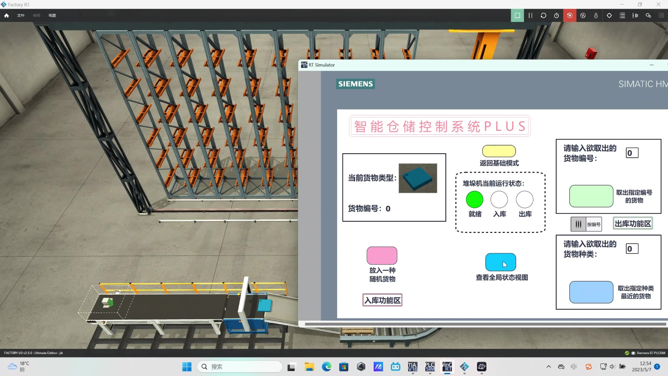Screen dimensions: 668x376
Task: Open the simulation time scale stopwatch
Action: (x=556, y=15)
